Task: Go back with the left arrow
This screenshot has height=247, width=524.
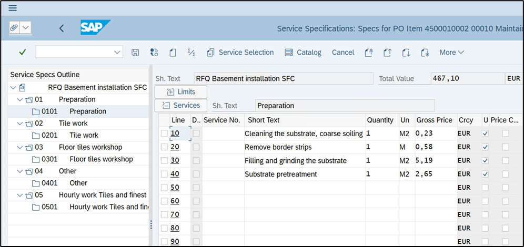Action: (x=62, y=28)
